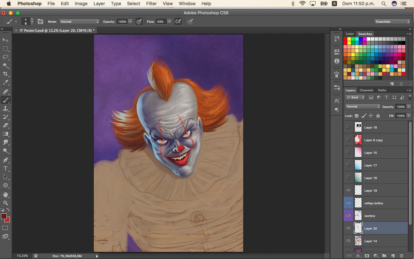Open the brush Mode dropdown
The image size is (414, 259).
point(79,22)
